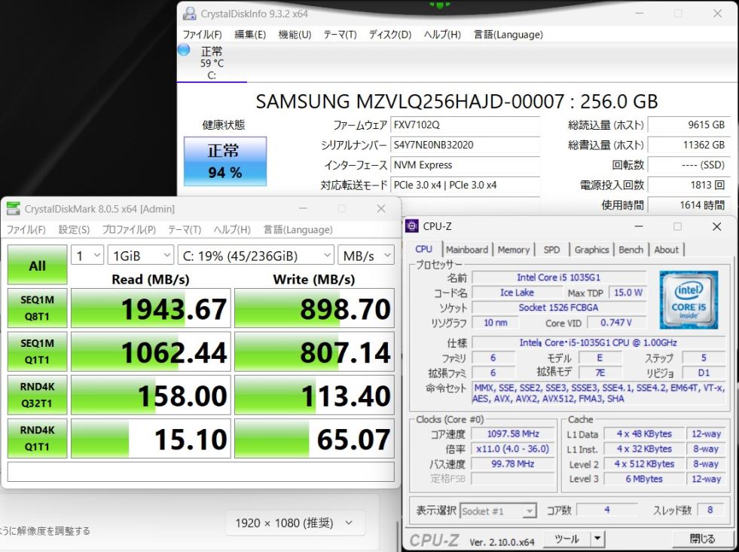
Task: Open the drive dropdown showing C: 19%
Action: [x=255, y=255]
